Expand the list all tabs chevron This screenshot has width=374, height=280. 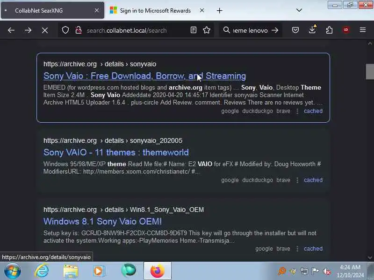tap(299, 10)
